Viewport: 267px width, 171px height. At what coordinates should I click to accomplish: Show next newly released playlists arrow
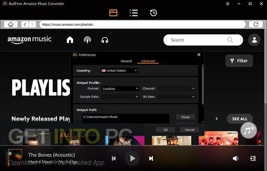[216, 119]
